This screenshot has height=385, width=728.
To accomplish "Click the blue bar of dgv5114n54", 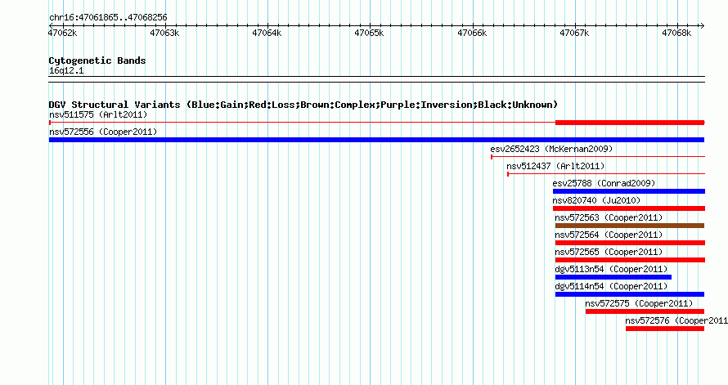I will click(x=630, y=294).
